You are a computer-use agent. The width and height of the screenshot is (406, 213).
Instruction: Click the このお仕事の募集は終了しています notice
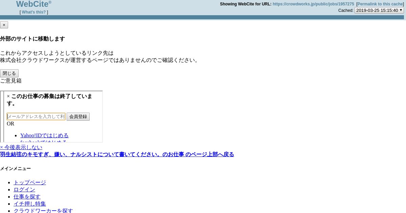tap(50, 100)
